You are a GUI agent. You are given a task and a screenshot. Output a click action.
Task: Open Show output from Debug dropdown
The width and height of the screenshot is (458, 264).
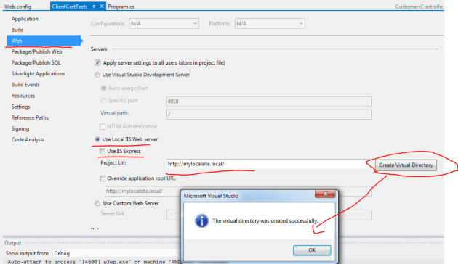117,253
